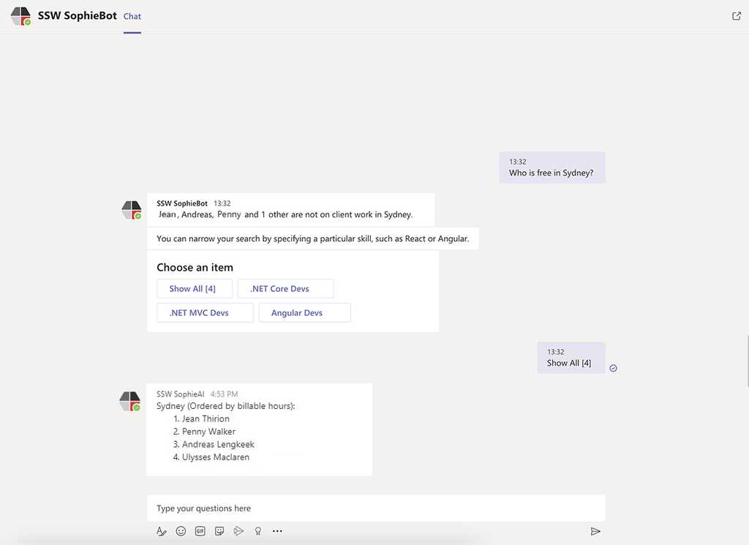Click the send message icon
This screenshot has height=545, width=749.
pos(595,531)
